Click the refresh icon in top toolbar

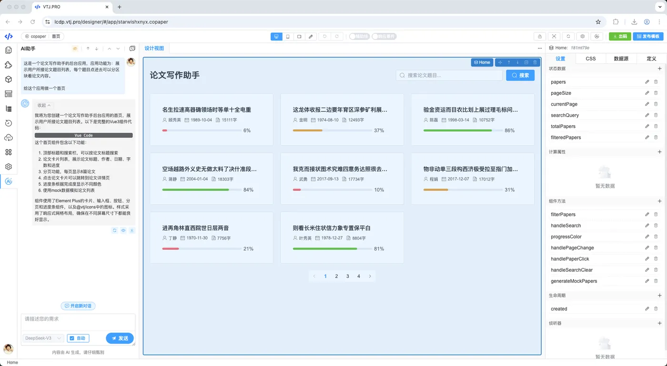(x=568, y=37)
